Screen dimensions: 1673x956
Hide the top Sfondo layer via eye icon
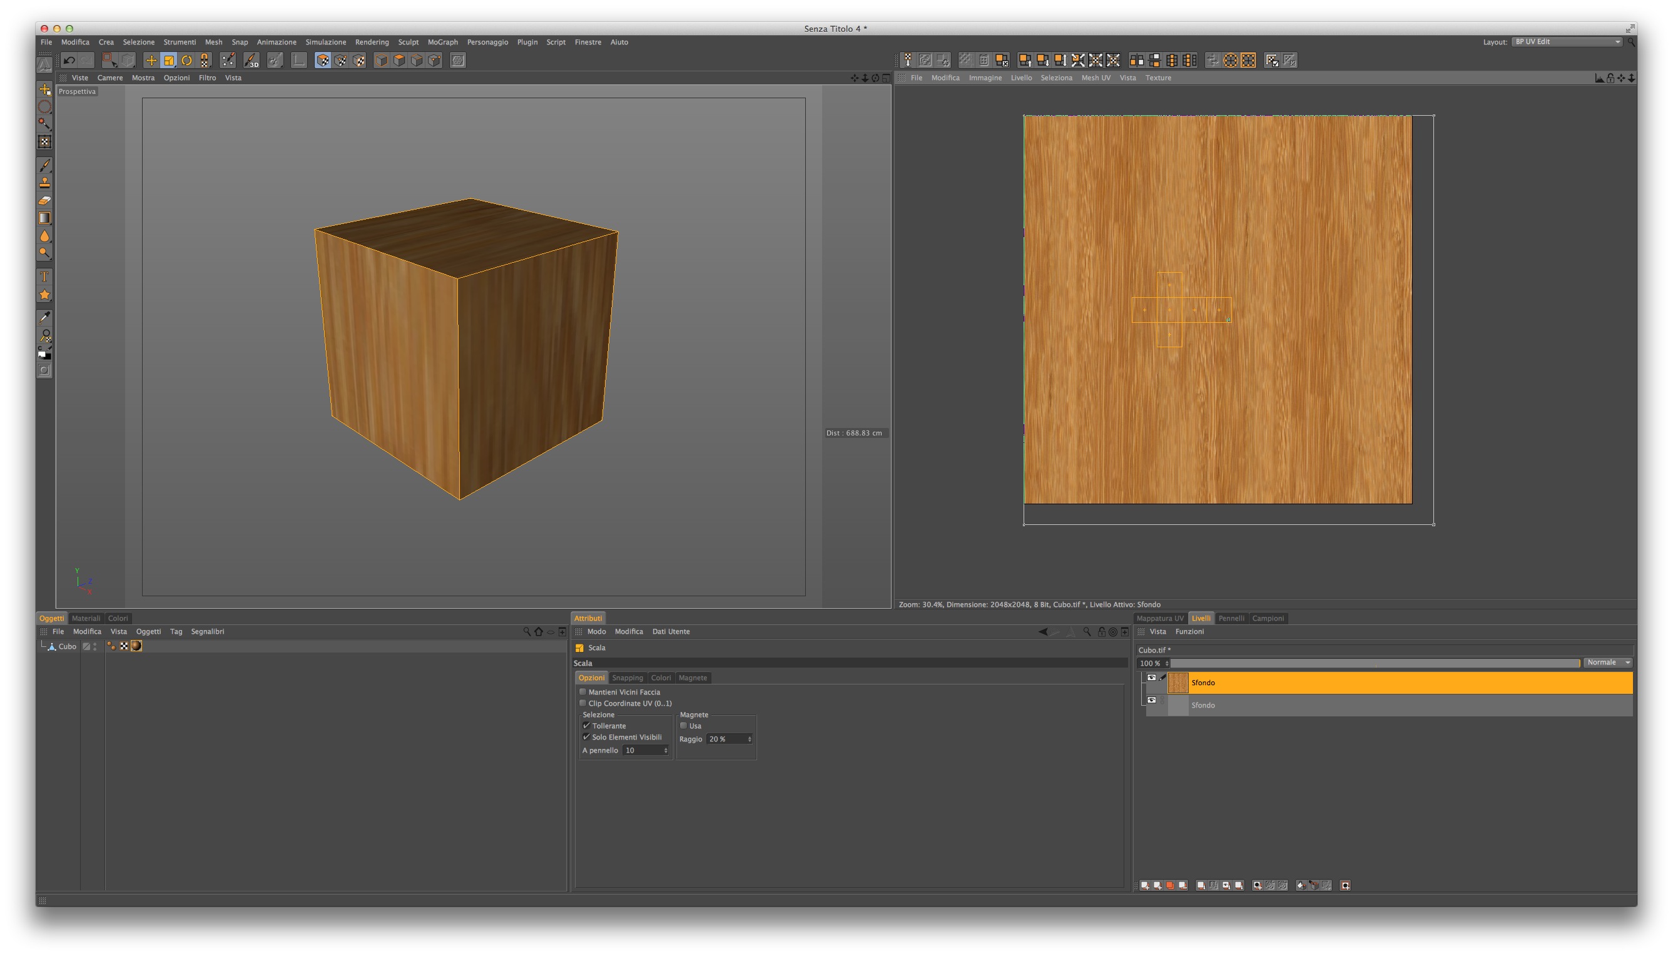click(1151, 678)
